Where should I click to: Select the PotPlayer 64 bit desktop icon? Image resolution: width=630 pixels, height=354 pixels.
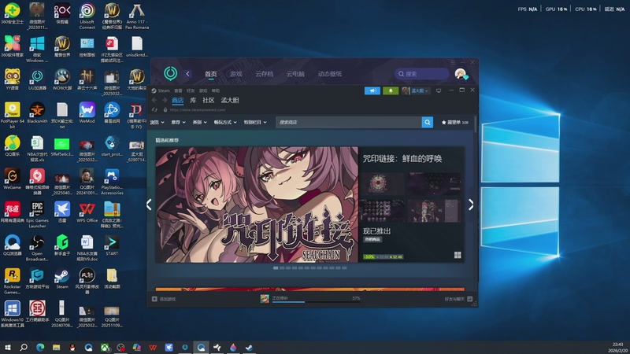(x=12, y=115)
